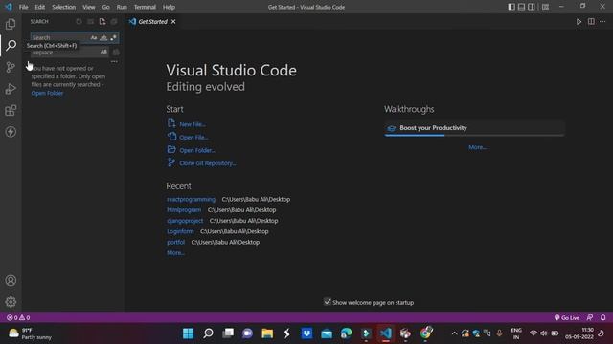Open editor More Actions ellipsis

tap(602, 22)
